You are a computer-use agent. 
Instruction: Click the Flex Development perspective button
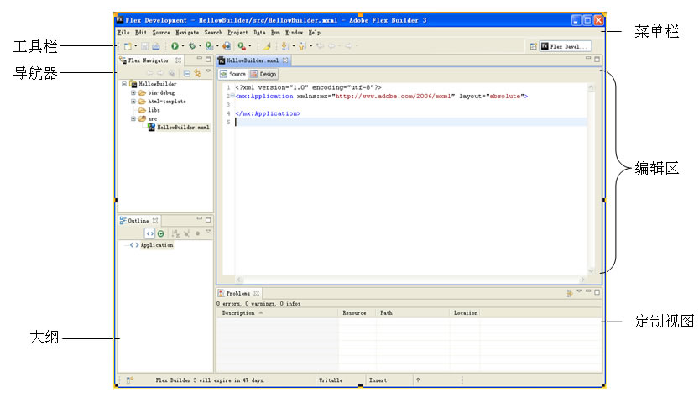click(565, 46)
